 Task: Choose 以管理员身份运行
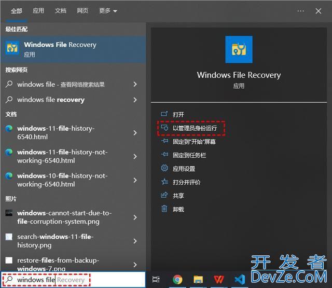(195, 128)
